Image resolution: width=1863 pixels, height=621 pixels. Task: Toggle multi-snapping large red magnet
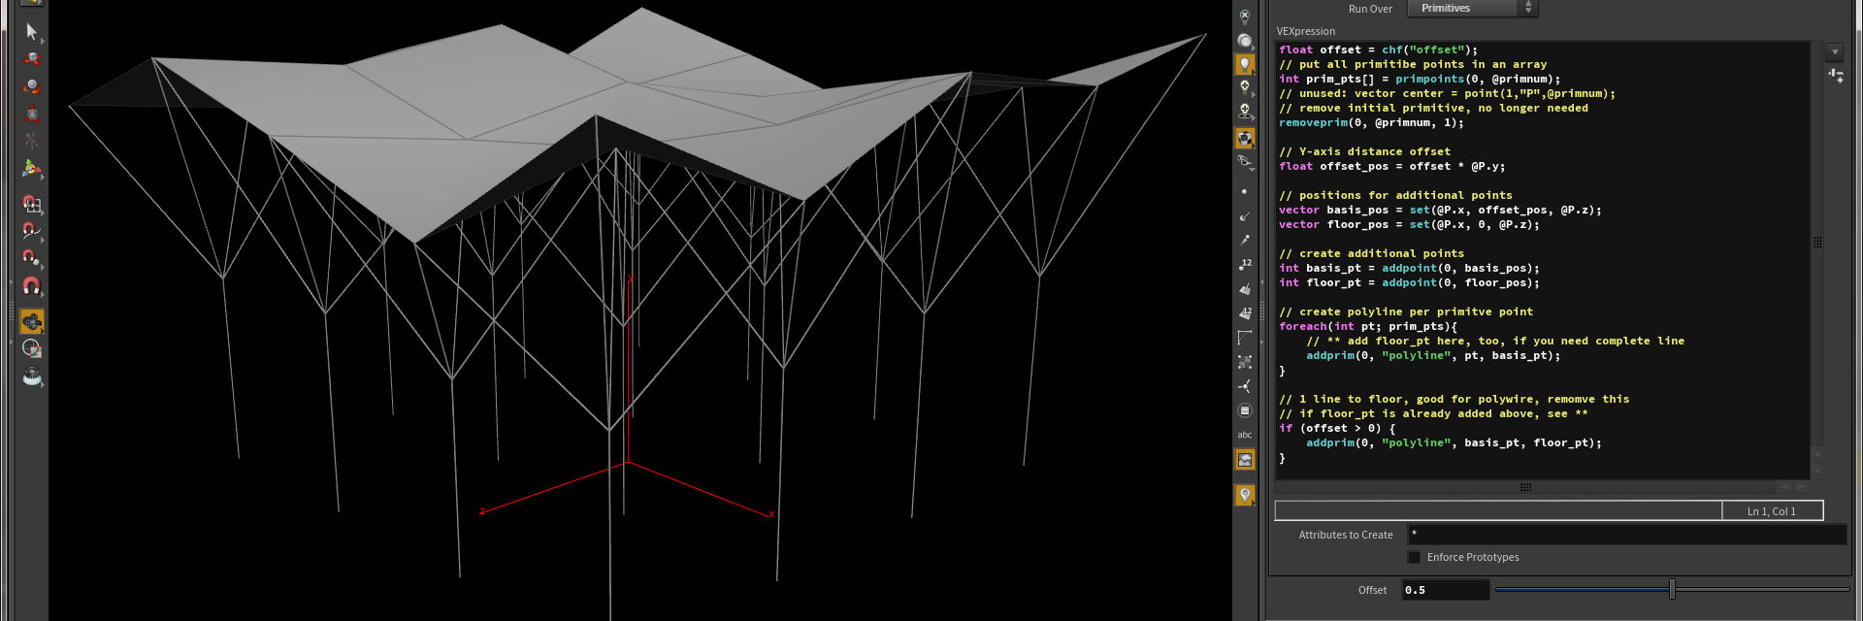coord(32,286)
